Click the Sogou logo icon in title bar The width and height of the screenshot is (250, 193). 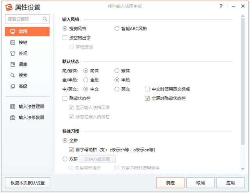7,7
